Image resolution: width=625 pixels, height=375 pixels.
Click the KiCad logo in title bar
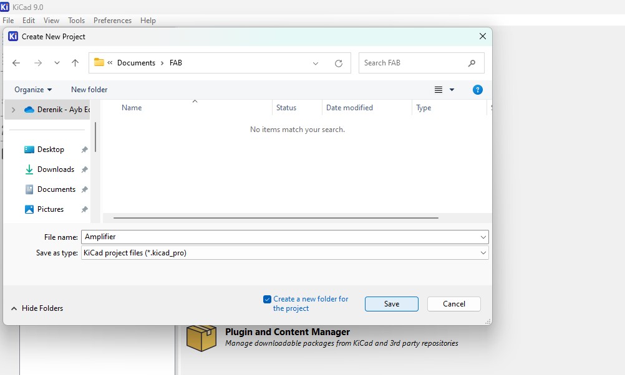[5, 7]
